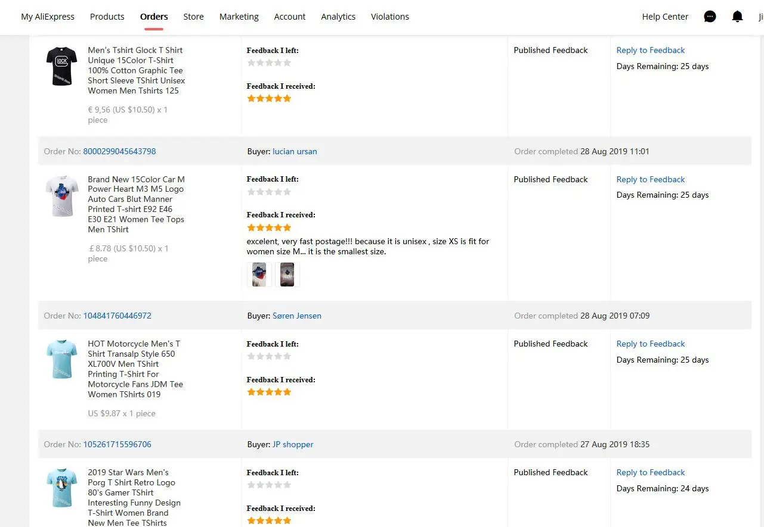This screenshot has width=764, height=527.
Task: Open the Violations menu item
Action: pos(389,17)
